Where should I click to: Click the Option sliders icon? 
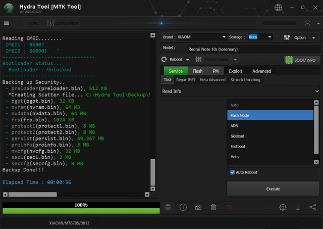point(287,37)
